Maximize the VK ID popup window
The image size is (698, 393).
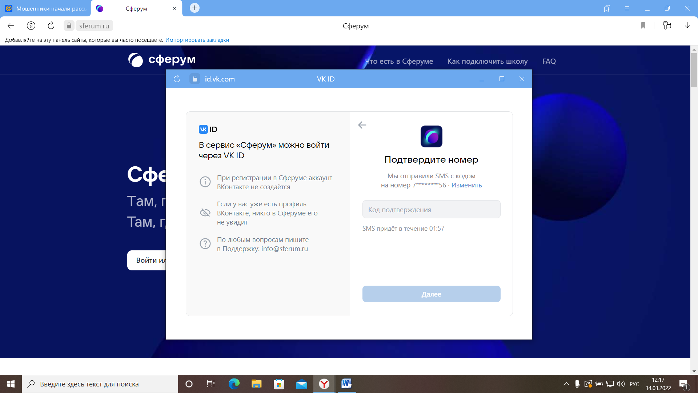tap(502, 79)
